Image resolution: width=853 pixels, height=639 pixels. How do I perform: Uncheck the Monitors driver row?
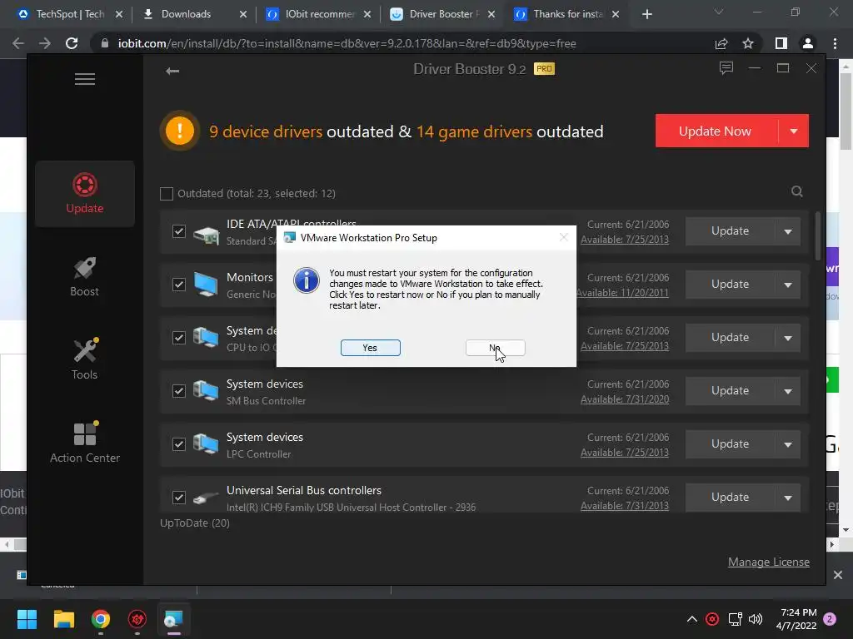(x=179, y=285)
